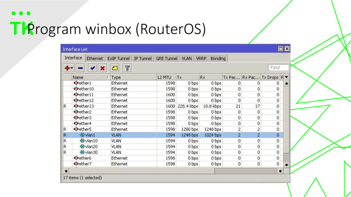Click the 1280 bps Tx value of ether5
Screen dimensions: 351x197
190,129
